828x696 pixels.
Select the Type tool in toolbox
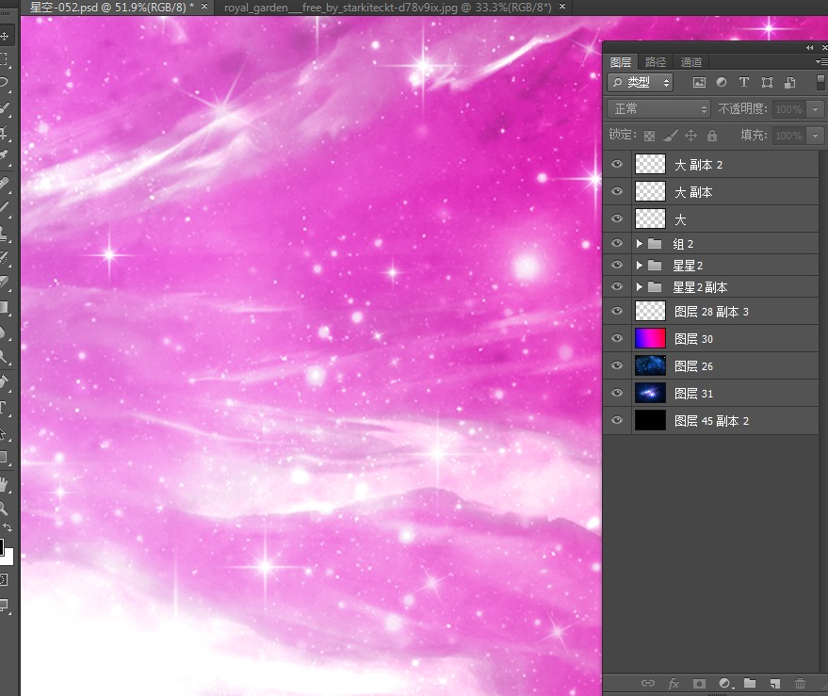(3, 407)
